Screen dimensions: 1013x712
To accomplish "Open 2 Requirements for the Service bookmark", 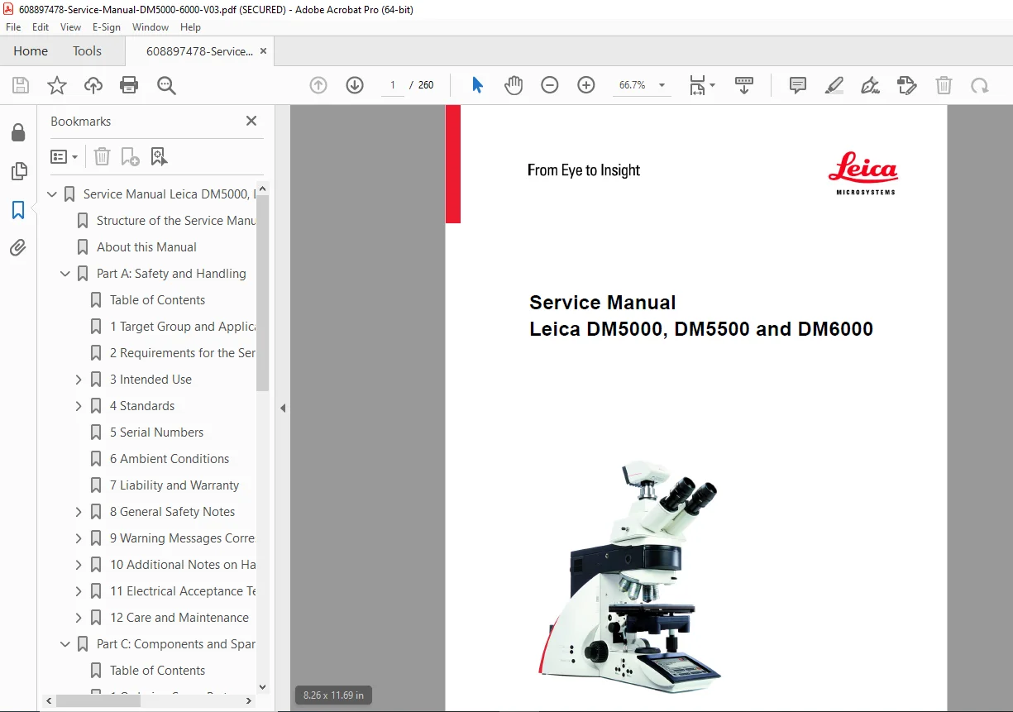I will click(x=183, y=353).
